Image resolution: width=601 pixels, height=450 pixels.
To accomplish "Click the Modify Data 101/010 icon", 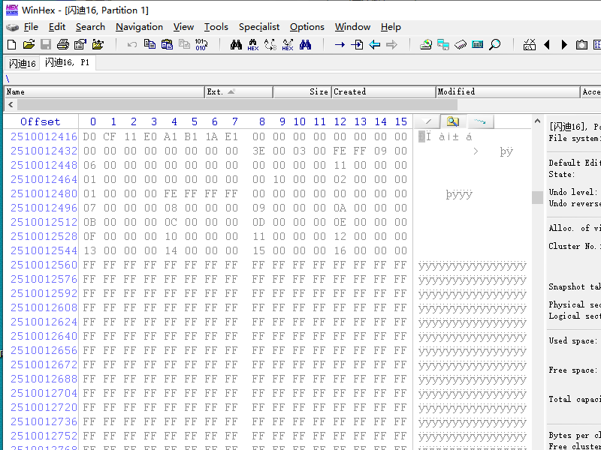I will click(201, 45).
